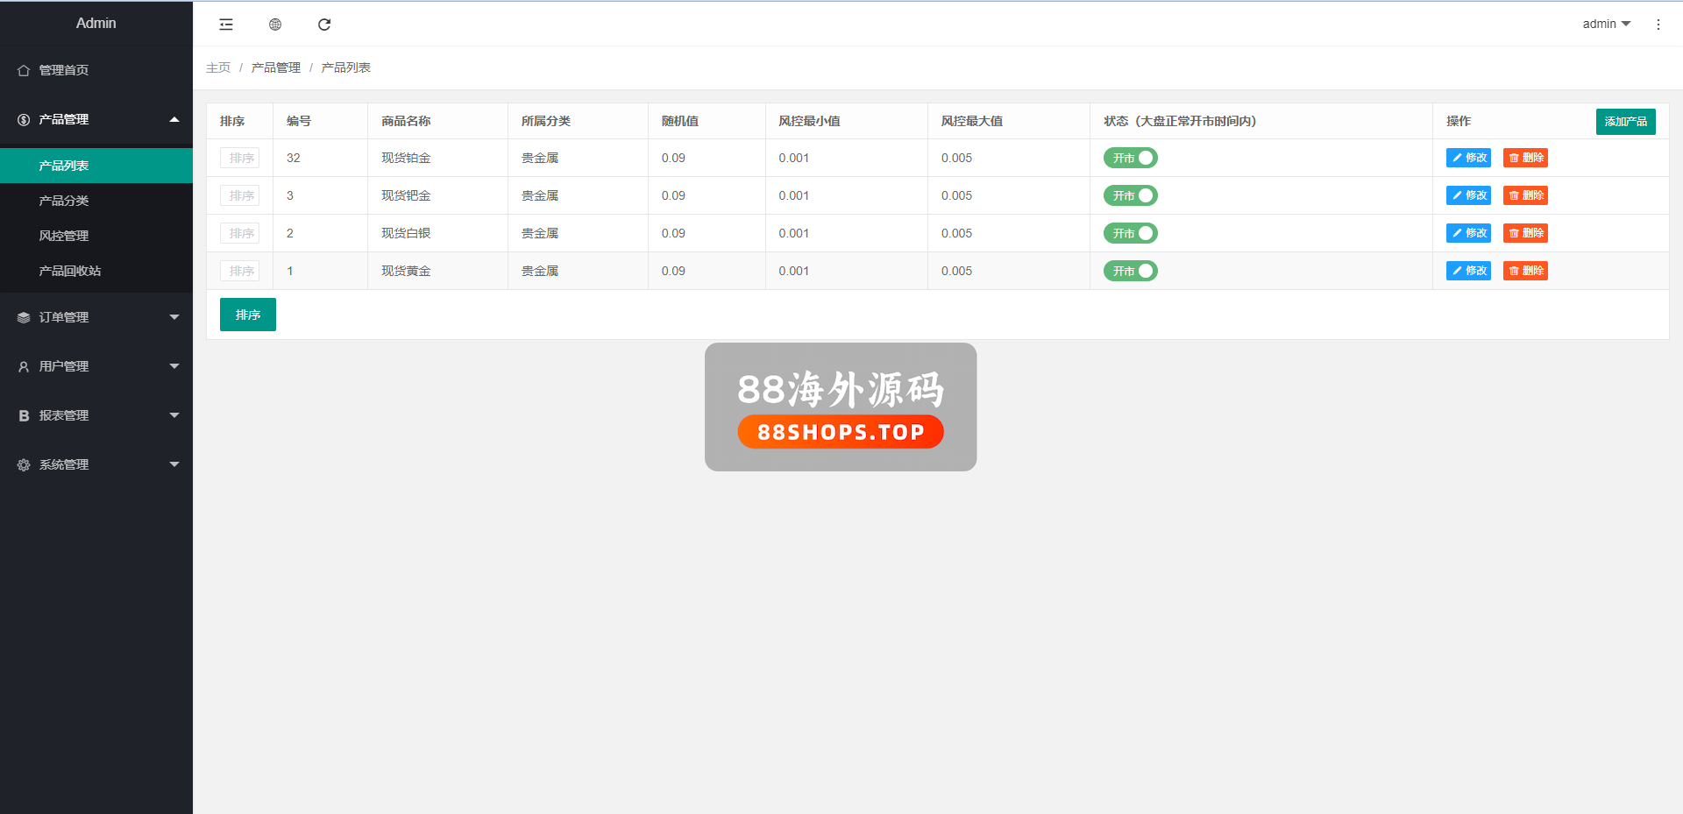Toggle the 开市 switch for 现货铂金
The height and width of the screenshot is (814, 1683).
pos(1130,158)
